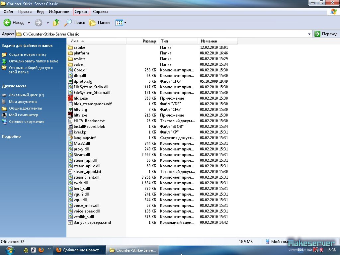Click the Firefox icon in quick launch
This screenshot has width=340, height=255.
click(x=41, y=250)
